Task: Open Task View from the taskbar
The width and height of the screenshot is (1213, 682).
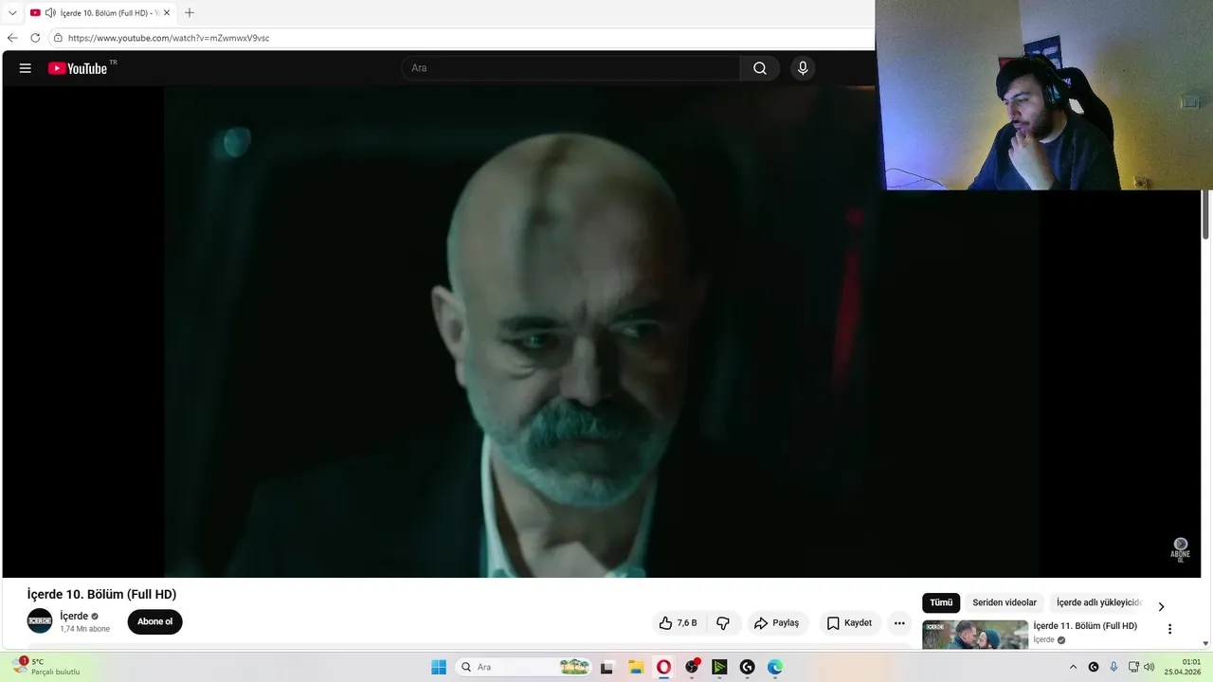Action: point(606,667)
